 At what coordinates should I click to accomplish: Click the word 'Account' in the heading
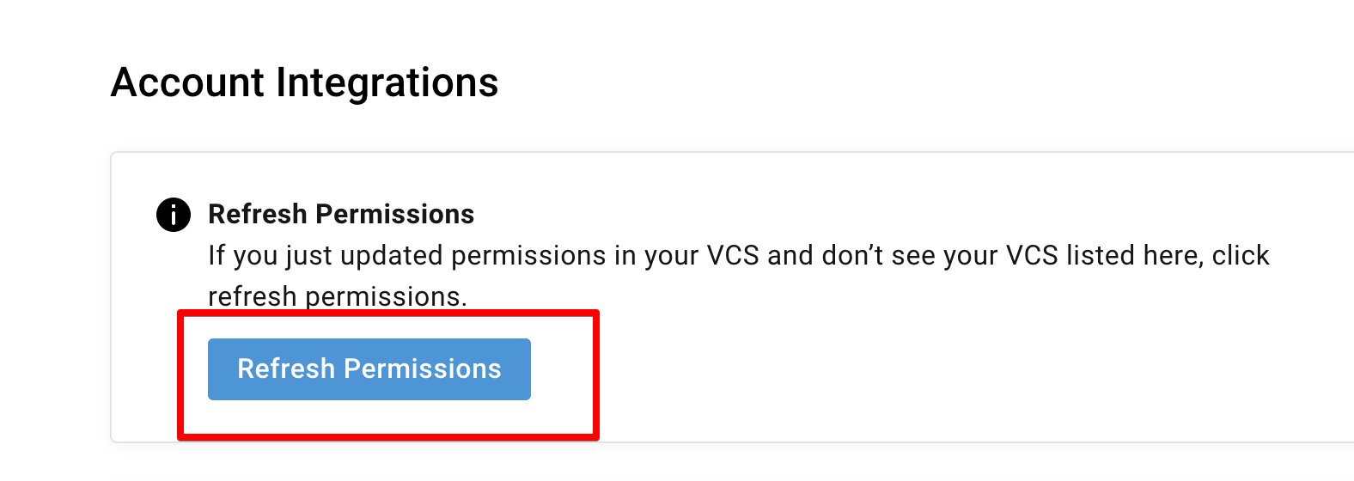(187, 83)
